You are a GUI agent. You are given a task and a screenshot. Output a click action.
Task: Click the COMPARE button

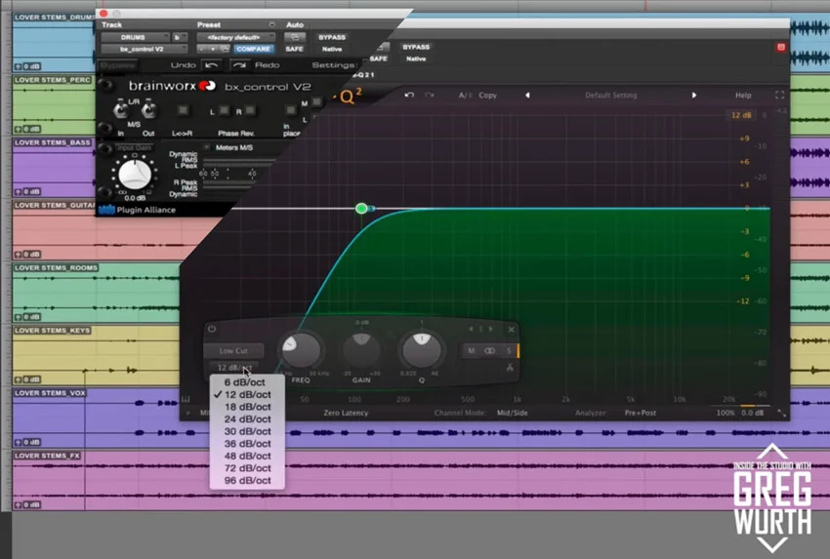[x=254, y=49]
